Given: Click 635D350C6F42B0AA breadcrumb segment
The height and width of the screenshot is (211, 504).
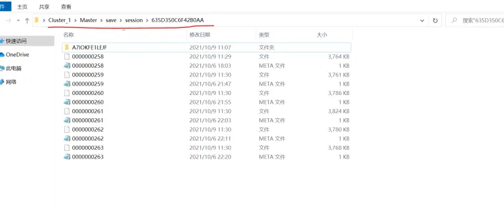Looking at the screenshot, I should (x=178, y=20).
